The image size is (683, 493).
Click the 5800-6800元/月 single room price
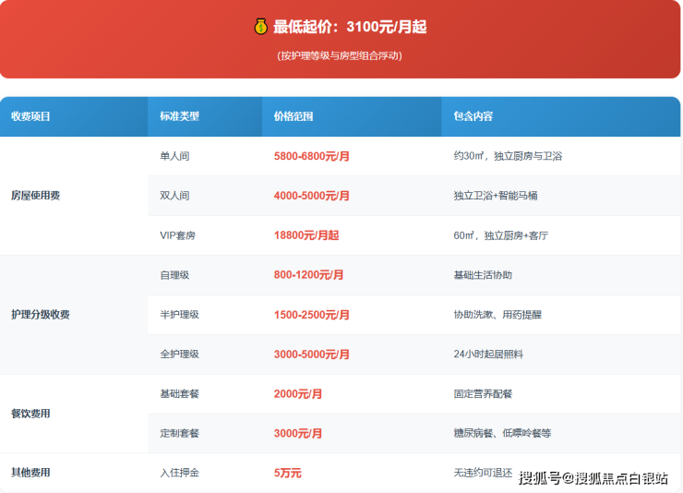pyautogui.click(x=312, y=157)
